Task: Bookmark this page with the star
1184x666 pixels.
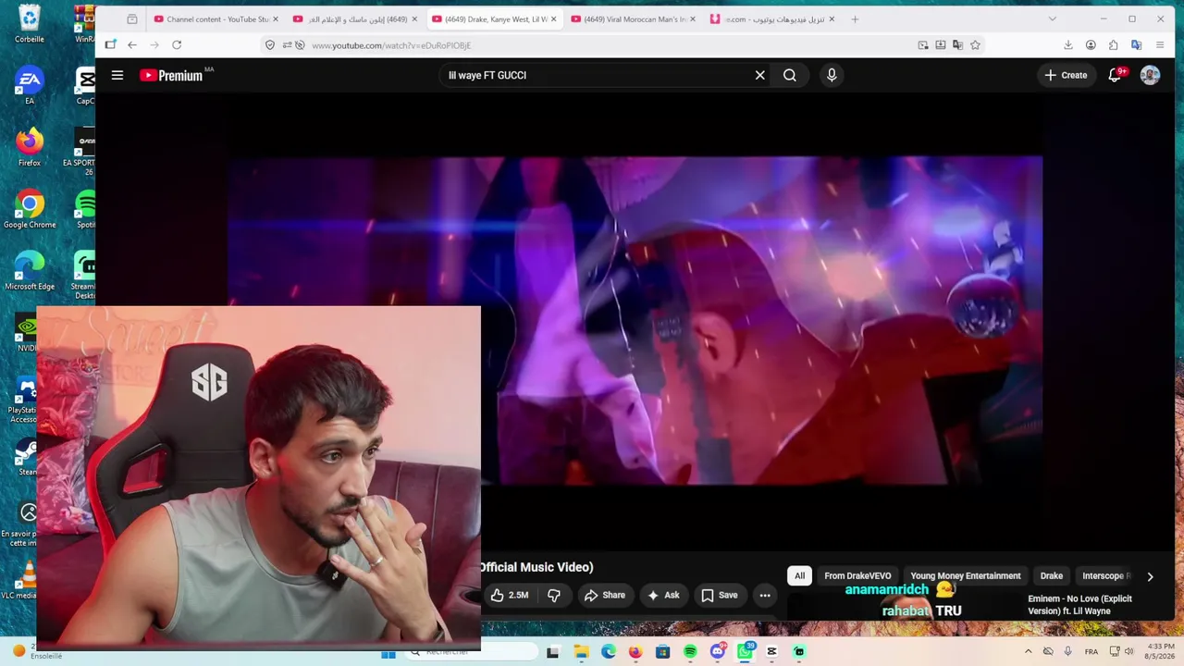Action: (x=975, y=44)
